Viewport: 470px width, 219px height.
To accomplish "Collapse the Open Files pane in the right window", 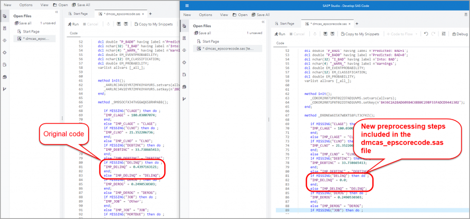I will click(x=263, y=22).
